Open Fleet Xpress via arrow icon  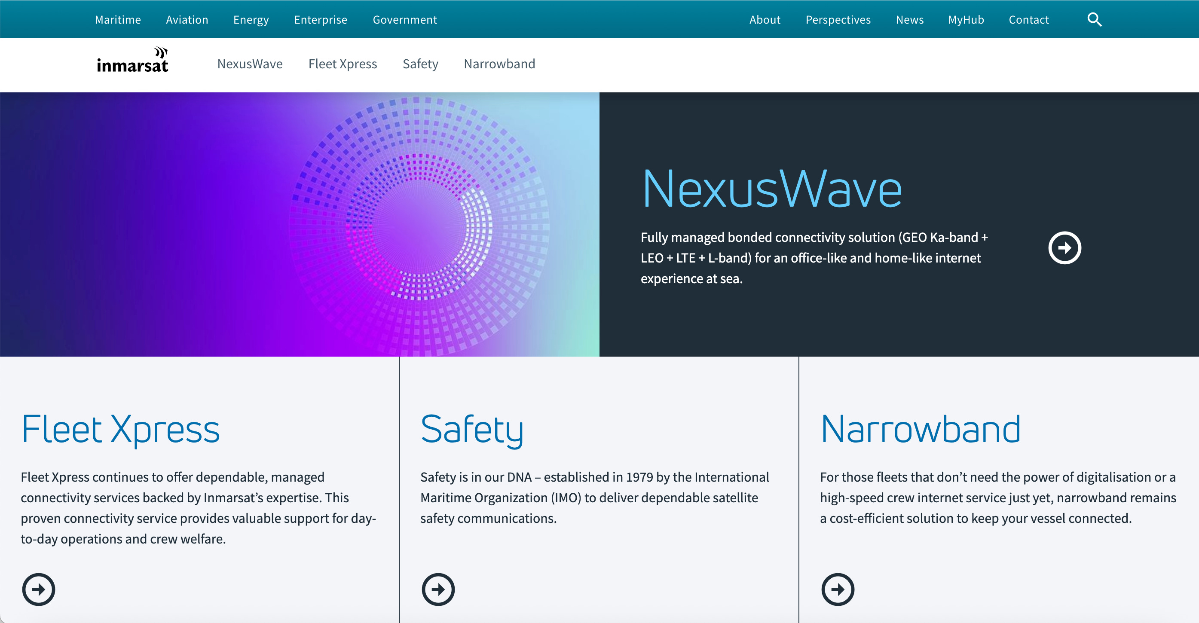pos(39,589)
